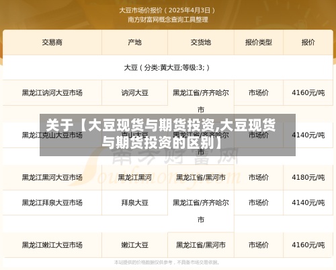Select the subtitle 南方财富网概念查询工具整理
The height and width of the screenshot is (270, 336).
point(168,20)
